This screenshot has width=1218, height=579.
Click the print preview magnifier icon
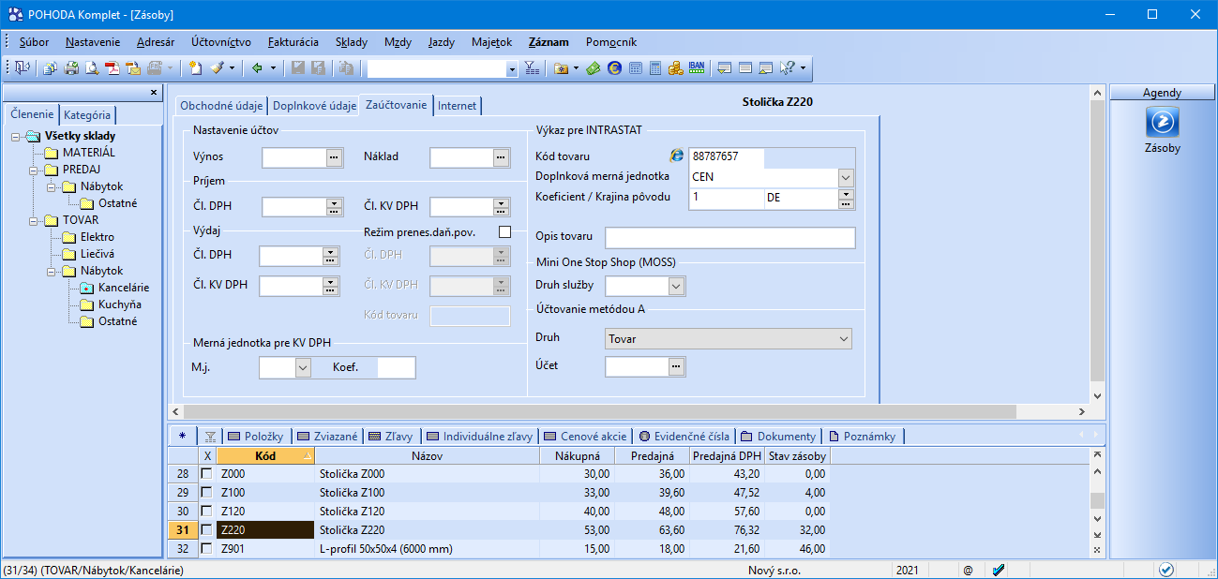[x=91, y=68]
